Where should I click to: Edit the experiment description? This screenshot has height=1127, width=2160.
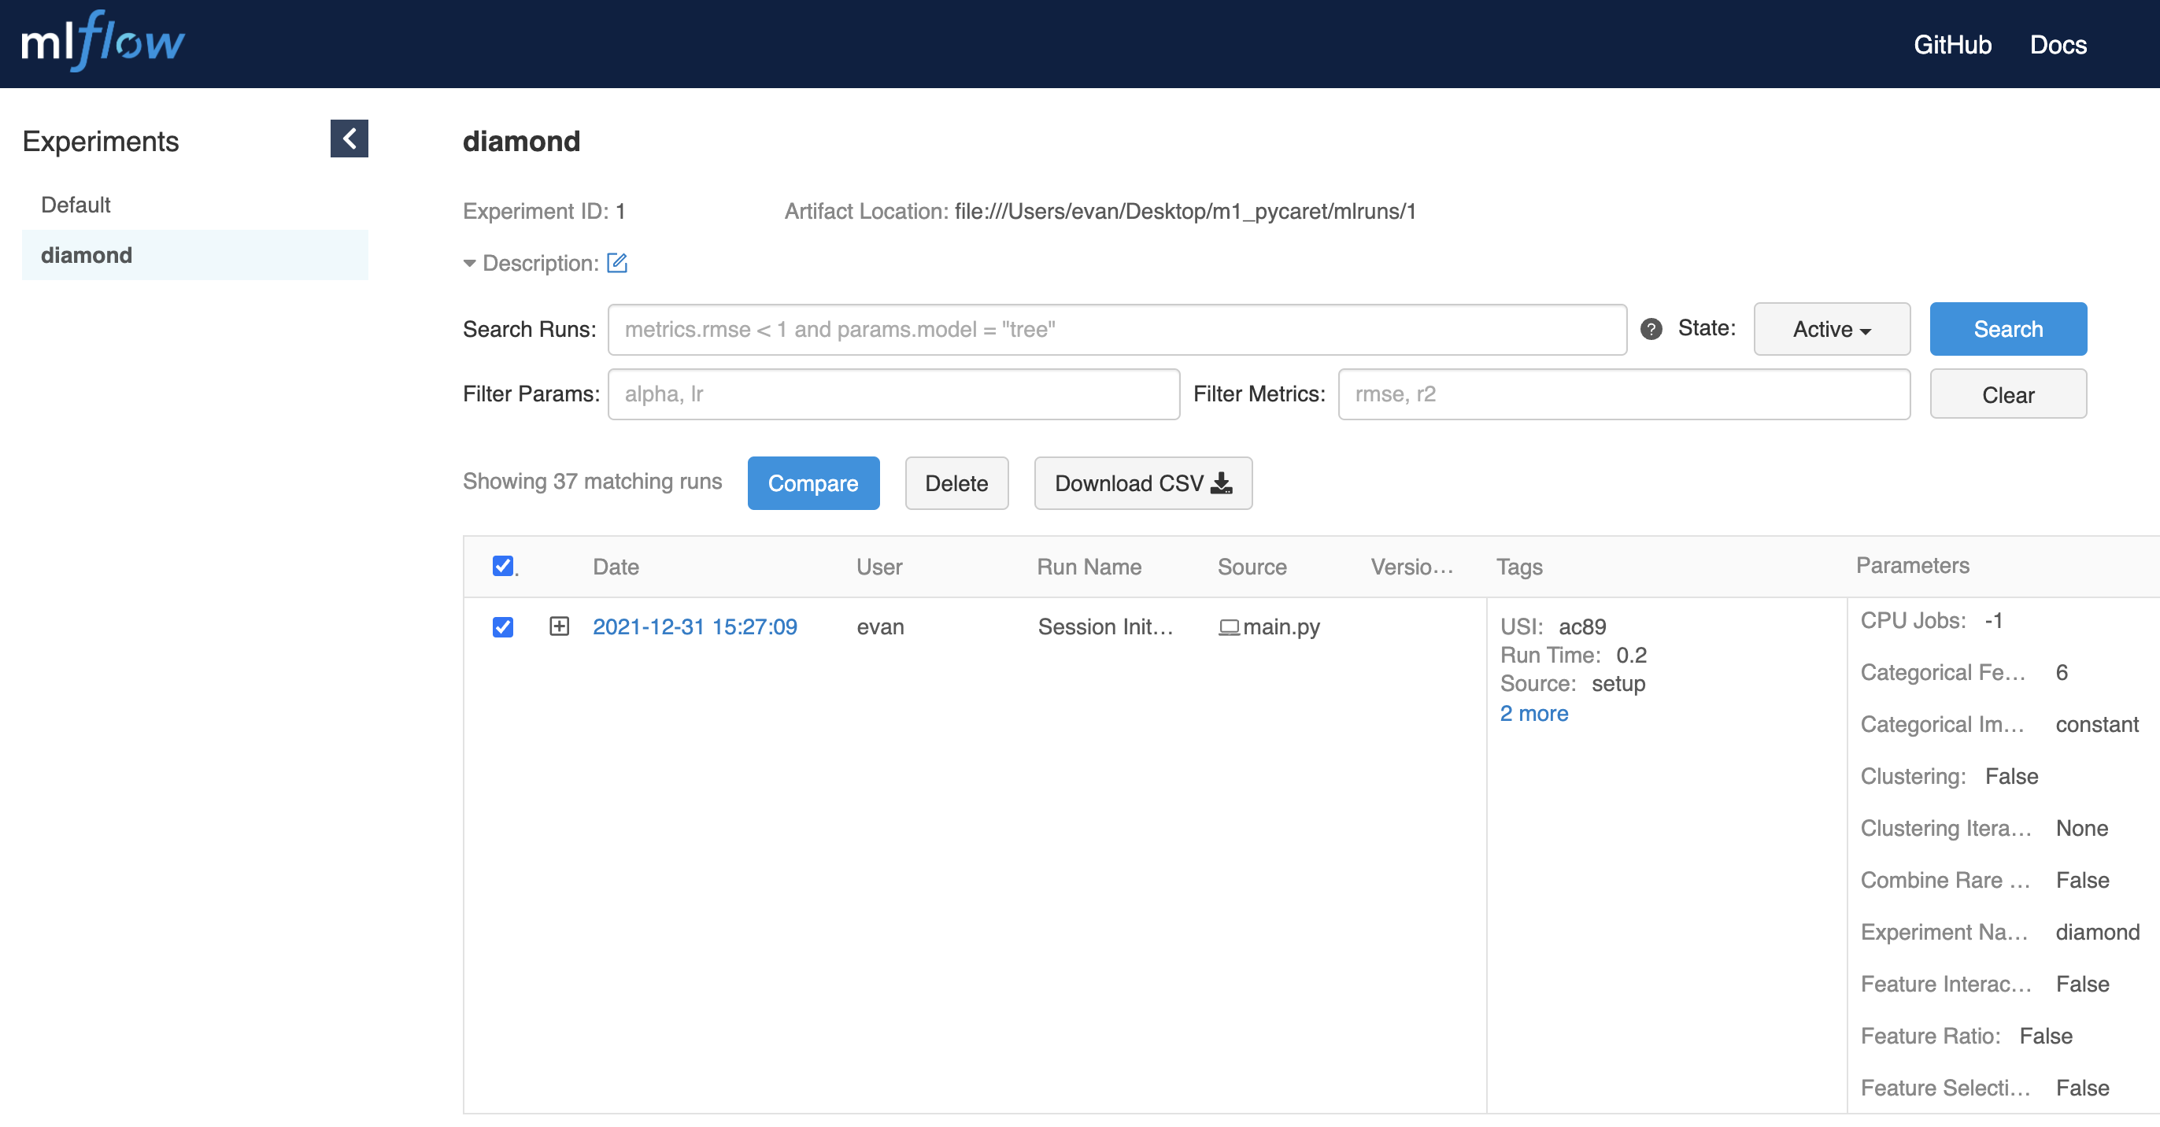point(617,264)
